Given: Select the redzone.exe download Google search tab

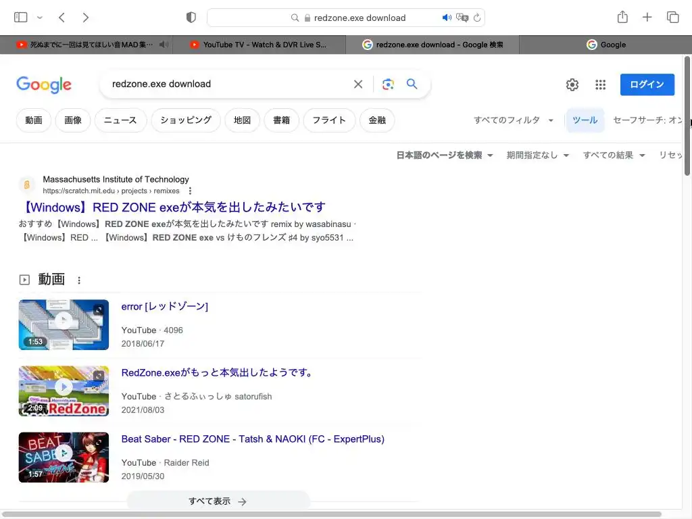Looking at the screenshot, I should click(432, 45).
